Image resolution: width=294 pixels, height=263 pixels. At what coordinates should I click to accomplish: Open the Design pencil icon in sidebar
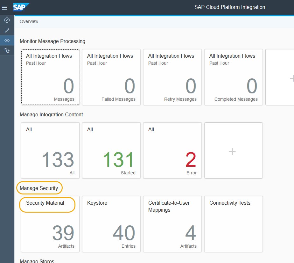point(7,30)
